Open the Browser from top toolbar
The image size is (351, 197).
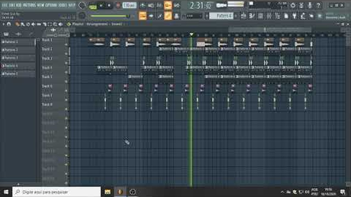click(x=277, y=16)
